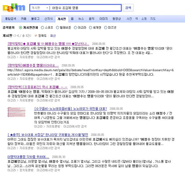Open the 쇼핑 tab
The image size is (185, 178).
(x=144, y=19)
